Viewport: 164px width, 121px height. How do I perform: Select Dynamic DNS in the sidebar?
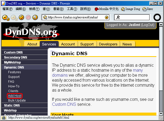point(25,67)
